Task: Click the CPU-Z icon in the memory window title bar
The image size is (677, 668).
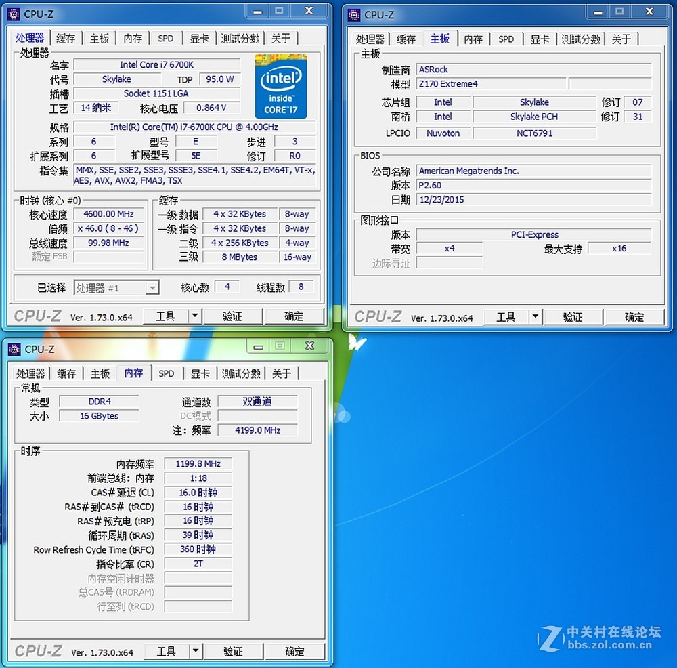Action: pyautogui.click(x=14, y=349)
